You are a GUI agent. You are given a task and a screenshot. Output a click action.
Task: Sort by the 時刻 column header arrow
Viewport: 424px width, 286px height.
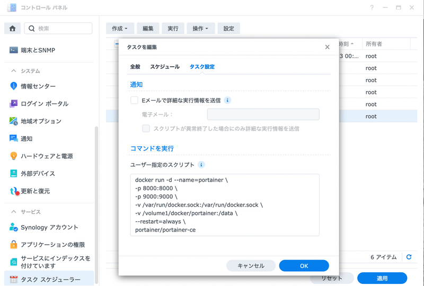coord(352,43)
